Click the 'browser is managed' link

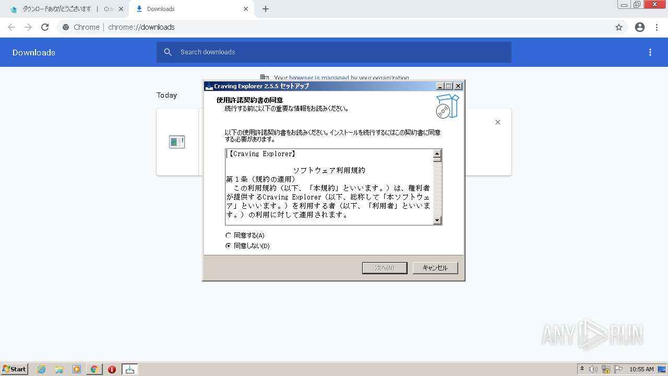[319, 78]
